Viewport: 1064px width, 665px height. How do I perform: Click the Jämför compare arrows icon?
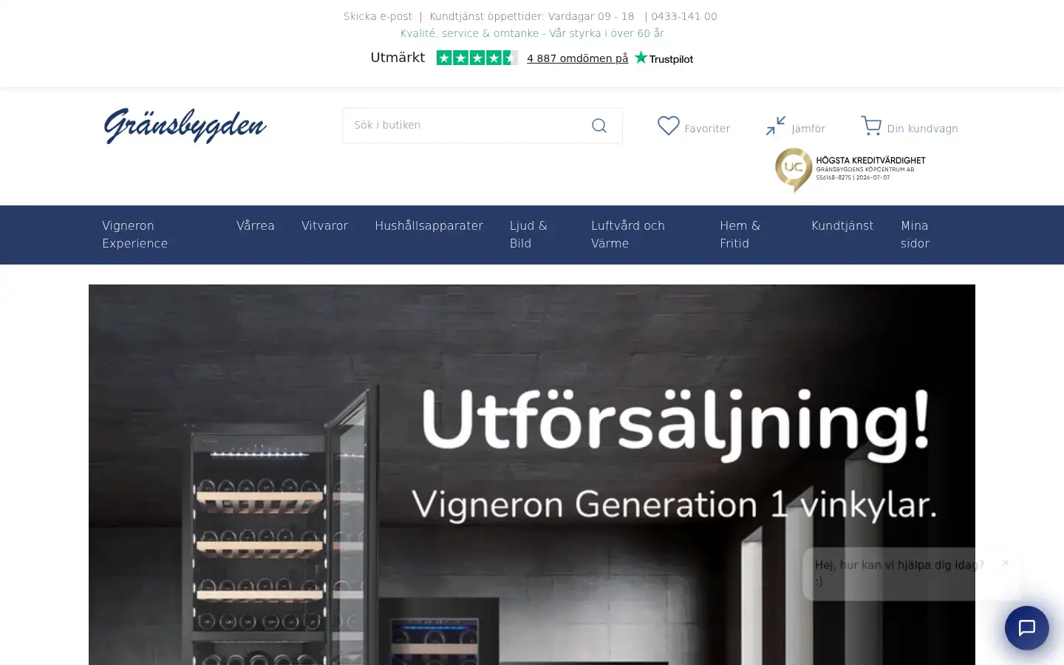776,126
